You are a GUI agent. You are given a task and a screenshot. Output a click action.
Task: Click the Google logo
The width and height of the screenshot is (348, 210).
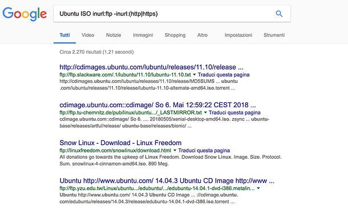point(25,14)
